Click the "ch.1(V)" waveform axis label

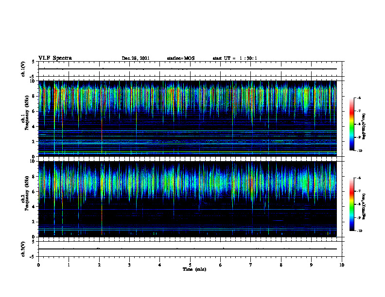point(23,69)
